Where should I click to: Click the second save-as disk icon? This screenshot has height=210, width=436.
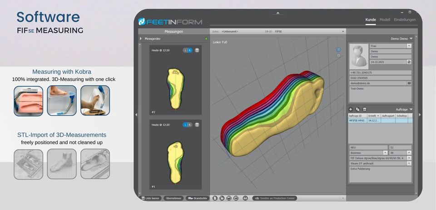236,198
